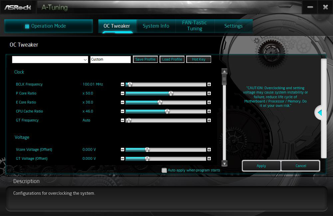
Task: Click the GT Frequency label
Action: [27, 120]
